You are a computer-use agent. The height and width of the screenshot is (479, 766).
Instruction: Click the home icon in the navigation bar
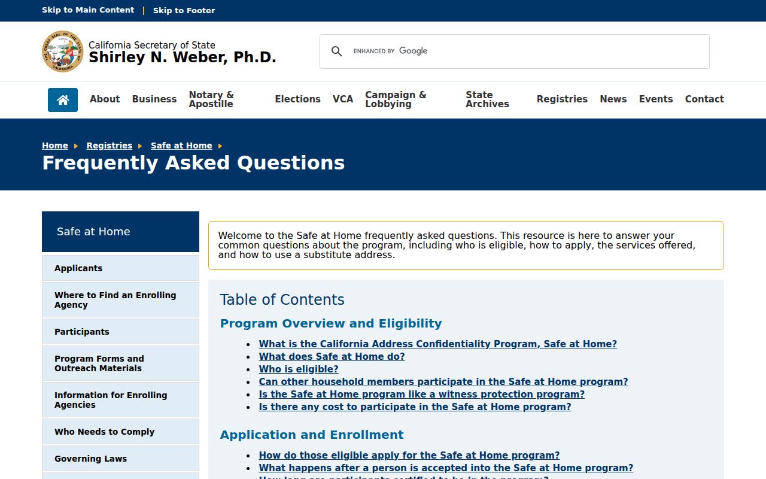[63, 100]
